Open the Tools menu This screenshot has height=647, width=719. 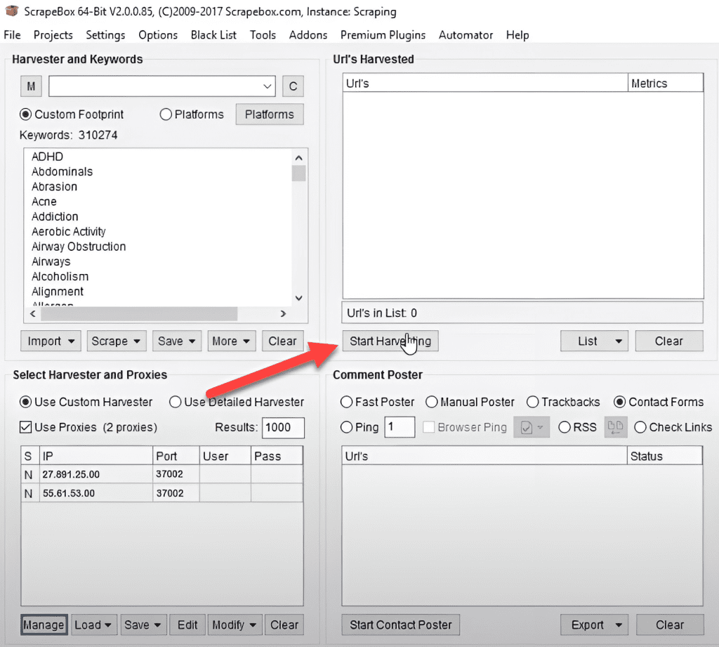pos(263,35)
